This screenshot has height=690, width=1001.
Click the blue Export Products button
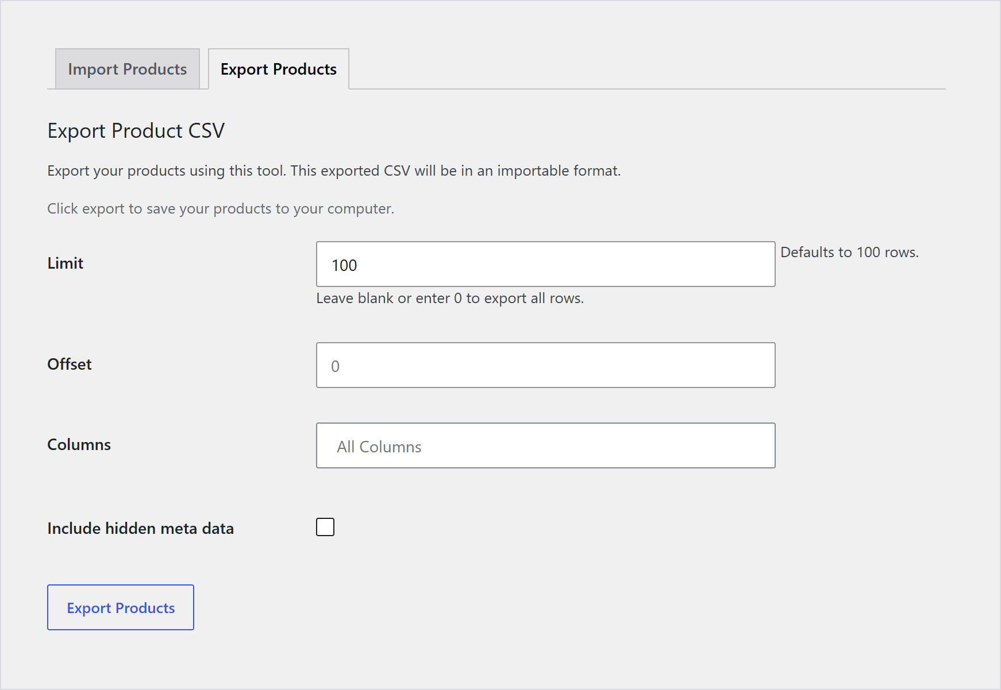121,607
